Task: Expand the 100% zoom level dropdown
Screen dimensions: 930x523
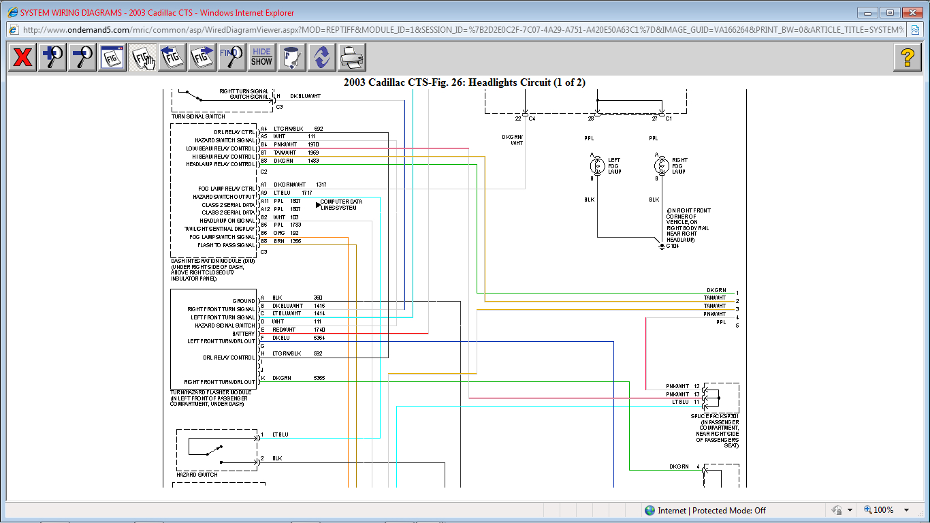Action: click(906, 510)
